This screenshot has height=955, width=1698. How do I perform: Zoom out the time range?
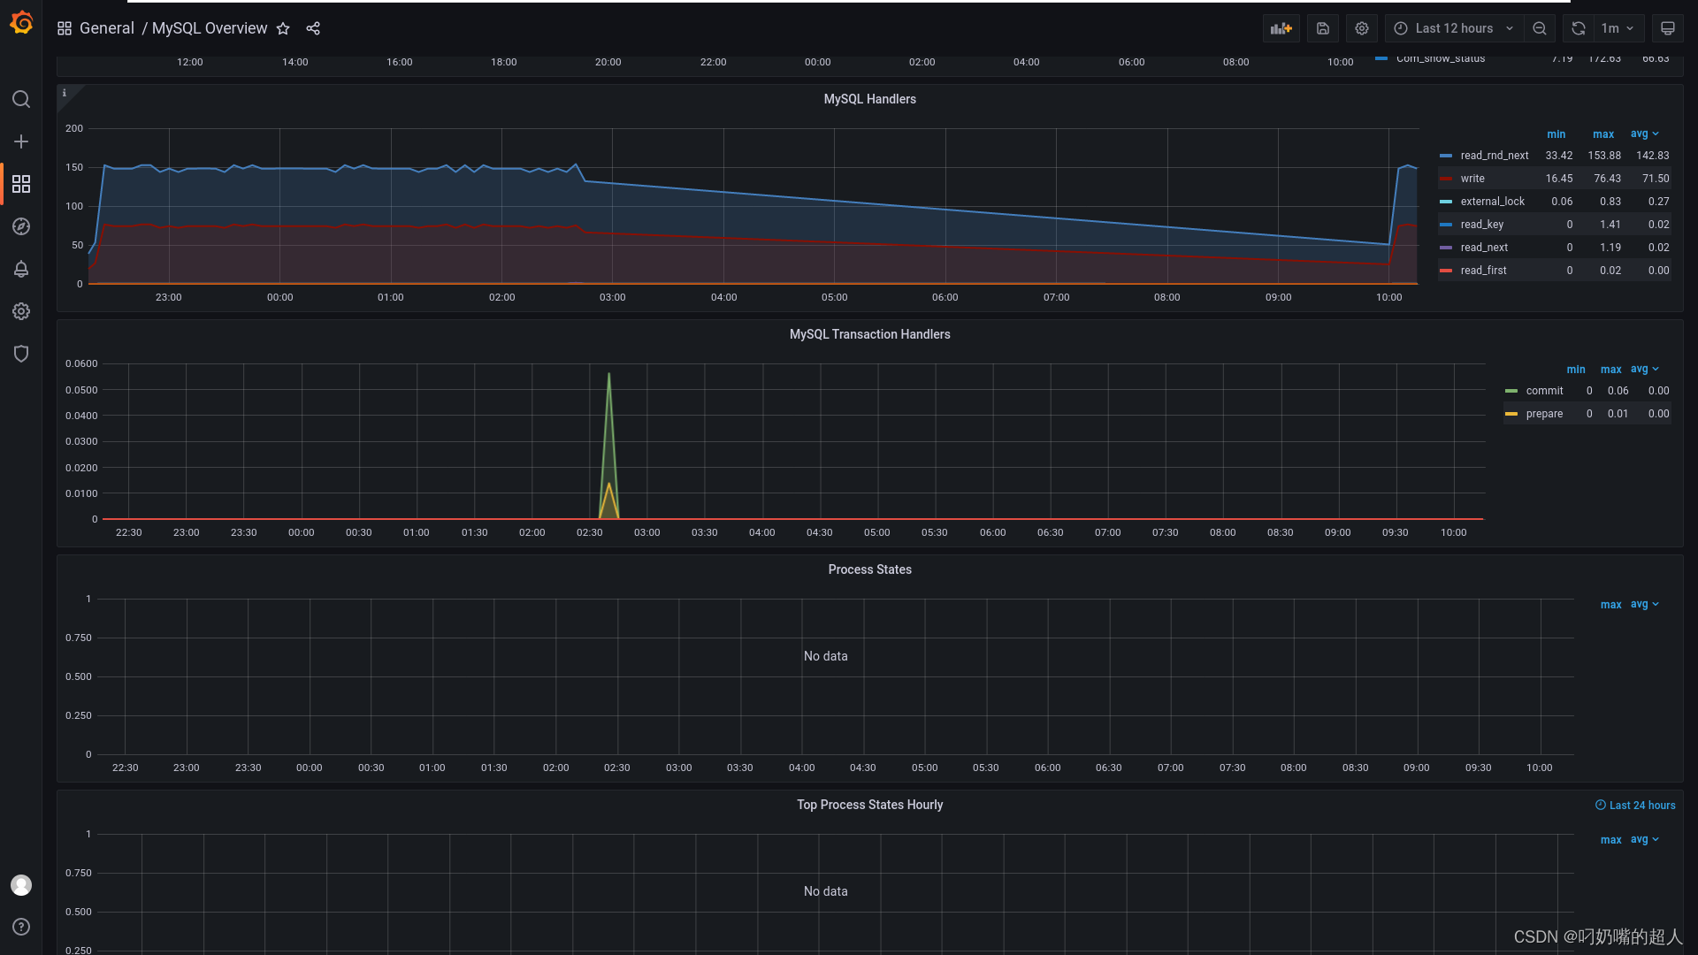[1540, 28]
